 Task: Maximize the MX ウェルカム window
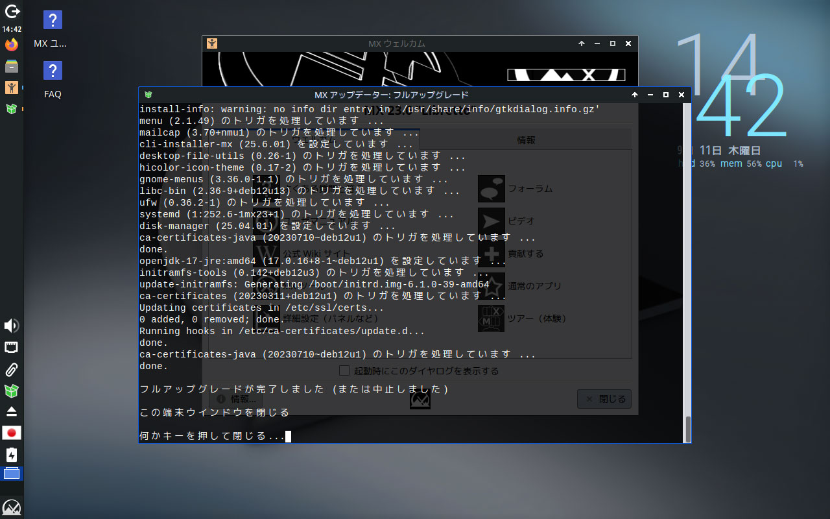tap(613, 43)
